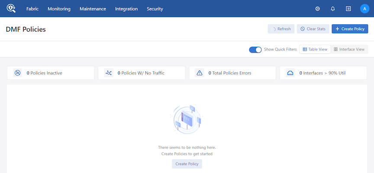The image size is (374, 173).
Task: Switch to Interface View
Action: pos(349,49)
